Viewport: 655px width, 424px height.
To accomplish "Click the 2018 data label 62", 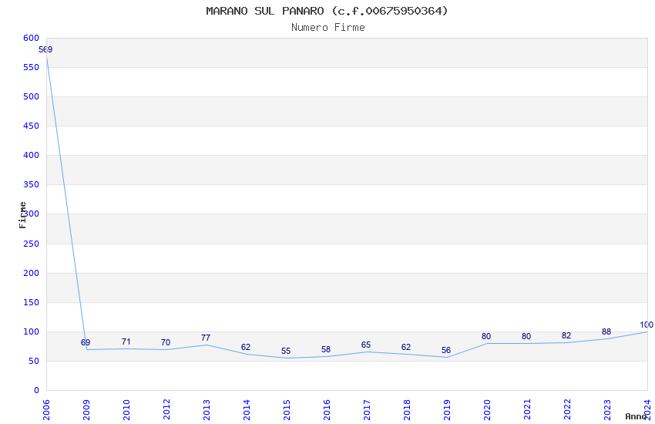I will pyautogui.click(x=406, y=347).
